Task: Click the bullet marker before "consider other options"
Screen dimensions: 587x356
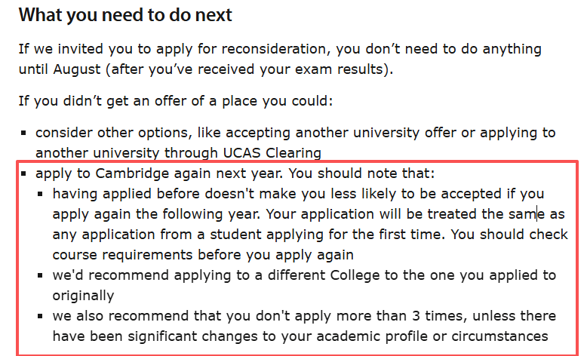Action: [25, 133]
